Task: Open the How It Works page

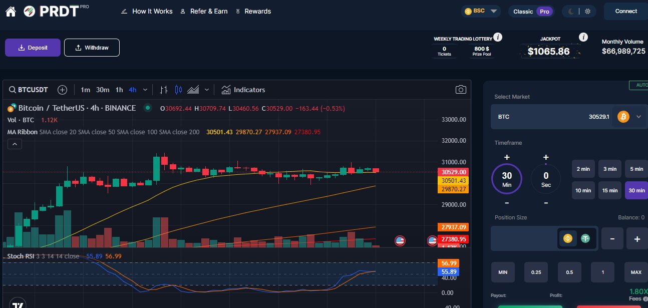Action: (x=147, y=11)
